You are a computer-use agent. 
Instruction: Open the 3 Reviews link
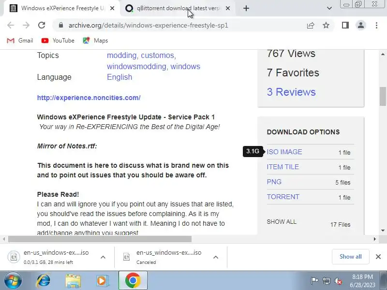coord(291,92)
